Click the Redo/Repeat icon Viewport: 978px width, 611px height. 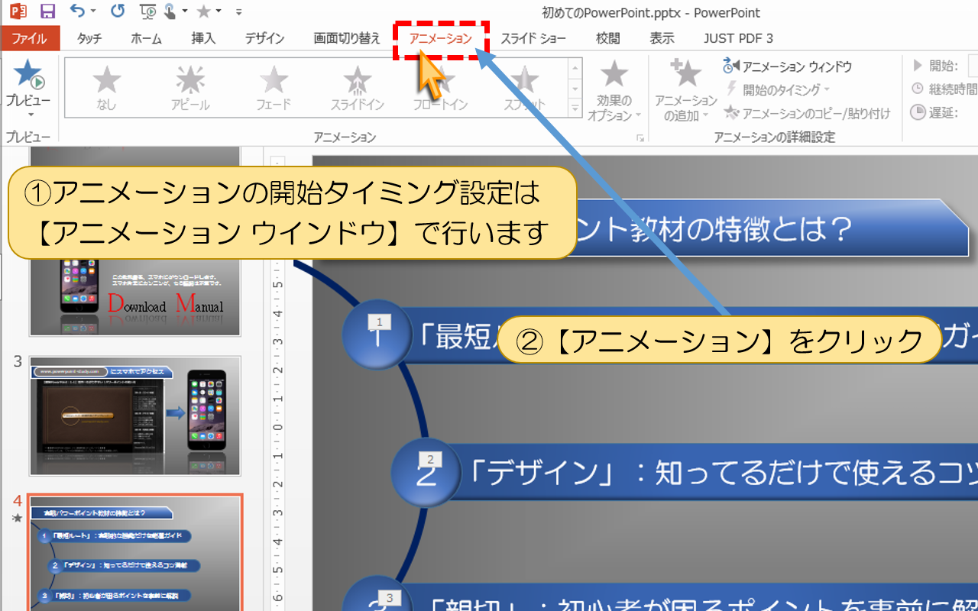coord(117,11)
